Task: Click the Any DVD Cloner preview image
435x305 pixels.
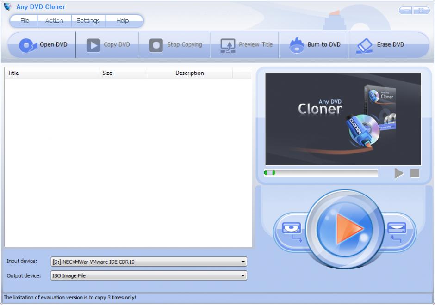Action: tap(343, 119)
